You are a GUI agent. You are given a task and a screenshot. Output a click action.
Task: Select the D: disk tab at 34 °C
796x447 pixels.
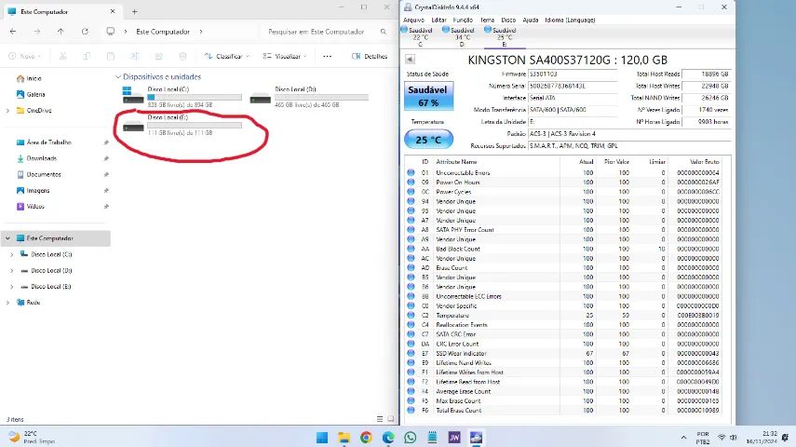click(459, 37)
